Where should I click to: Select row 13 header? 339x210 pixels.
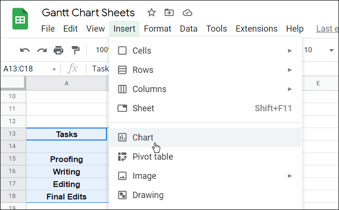(12, 134)
